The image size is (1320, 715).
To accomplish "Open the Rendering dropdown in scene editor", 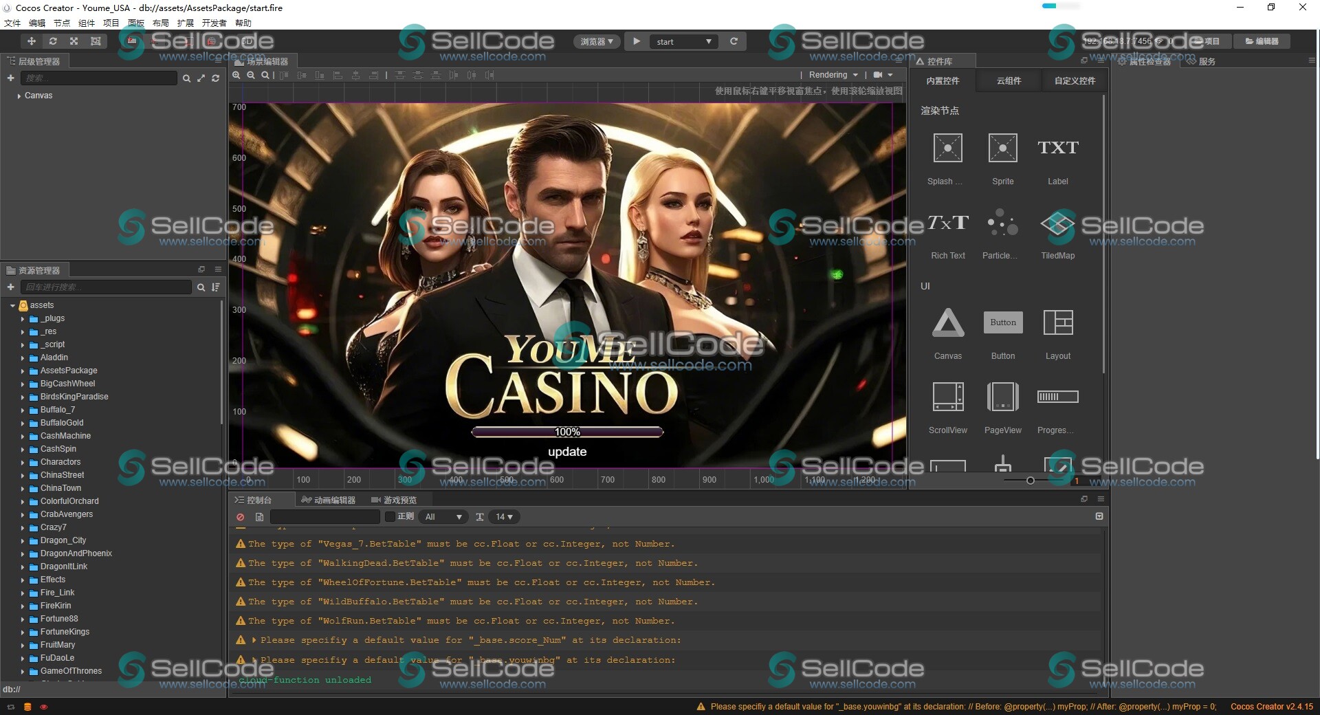I will [x=833, y=75].
